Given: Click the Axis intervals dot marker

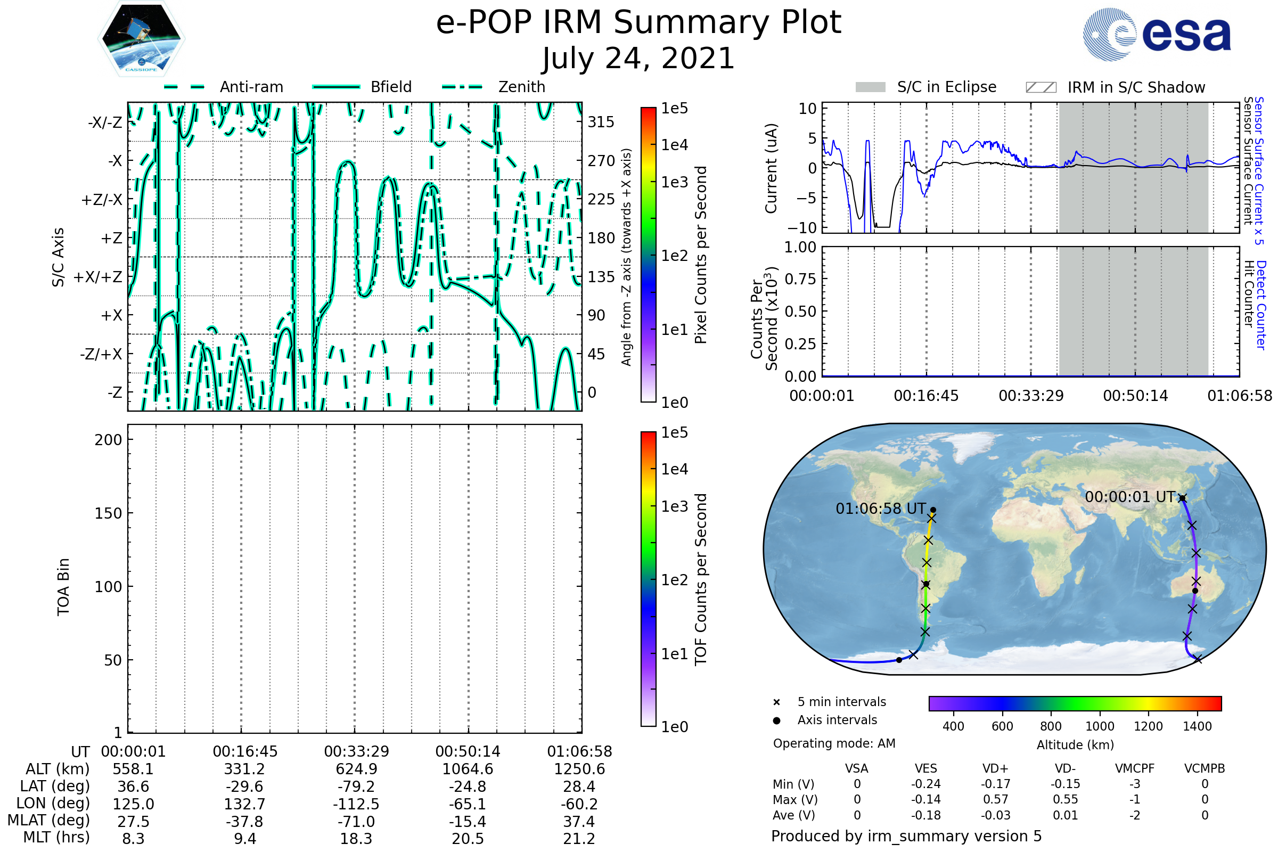Looking at the screenshot, I should (x=776, y=720).
